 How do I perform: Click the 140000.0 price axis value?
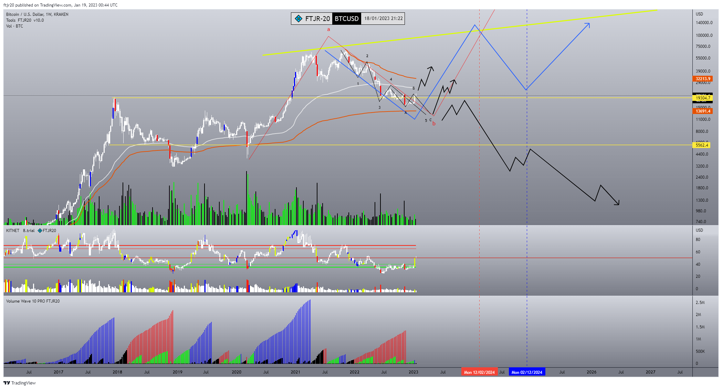coord(704,23)
